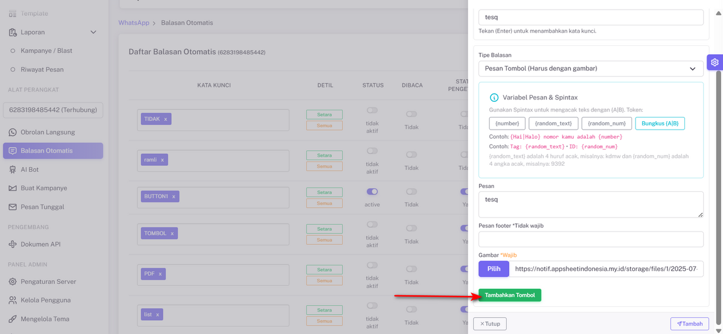Open Buat Kampanye megaphone icon

tap(13, 188)
